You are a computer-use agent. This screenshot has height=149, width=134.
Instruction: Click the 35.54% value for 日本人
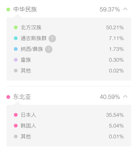115,115
